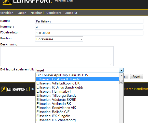The width and height of the screenshot is (148, 123).
Task: Select Elitserien: Villa Lidköping BK option
Action: pos(77,83)
